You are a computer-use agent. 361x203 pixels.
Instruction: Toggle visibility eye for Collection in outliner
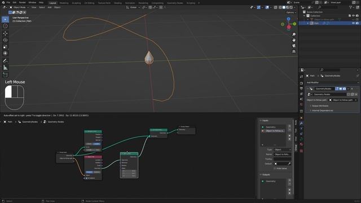354,16
